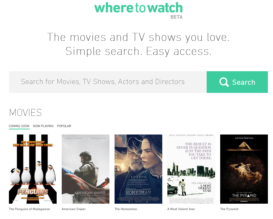Open the American Sniper poster

coord(85,169)
